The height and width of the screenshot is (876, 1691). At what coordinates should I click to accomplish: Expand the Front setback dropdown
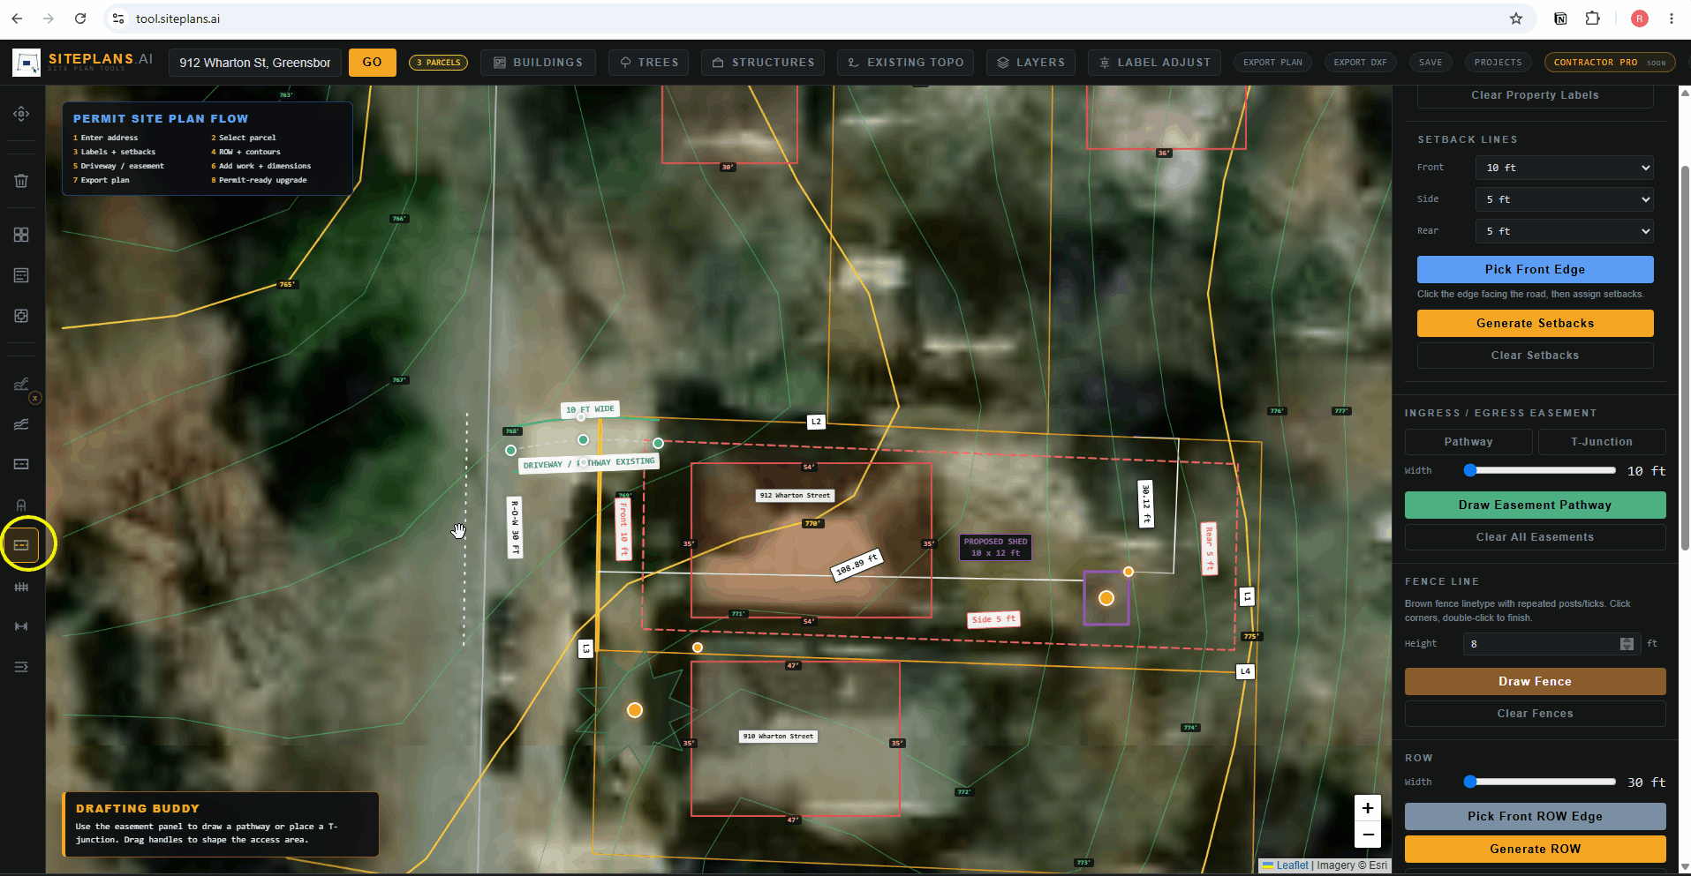pyautogui.click(x=1564, y=168)
